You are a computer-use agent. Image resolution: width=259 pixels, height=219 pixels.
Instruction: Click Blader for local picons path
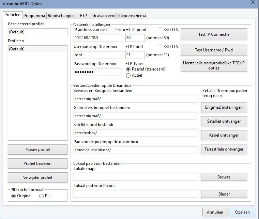point(224,194)
